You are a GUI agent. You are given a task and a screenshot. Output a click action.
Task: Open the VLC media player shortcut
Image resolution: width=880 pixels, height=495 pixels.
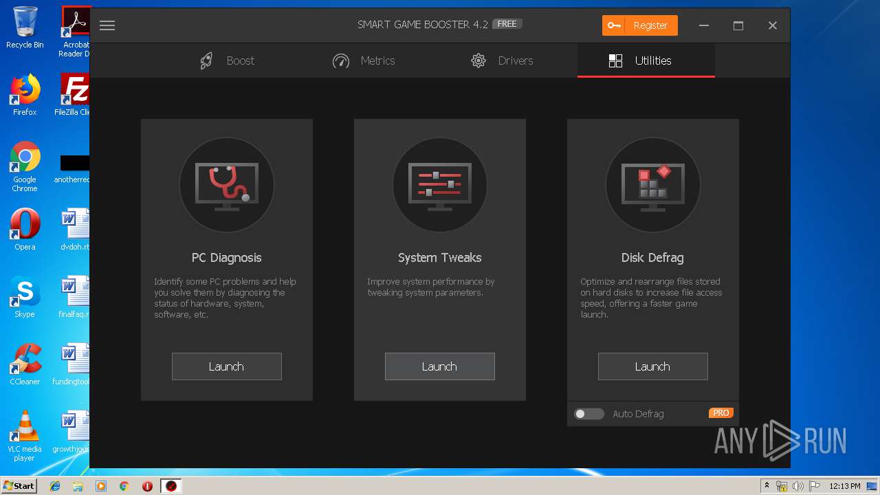(25, 436)
